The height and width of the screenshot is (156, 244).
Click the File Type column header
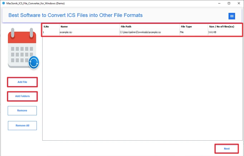193,26
